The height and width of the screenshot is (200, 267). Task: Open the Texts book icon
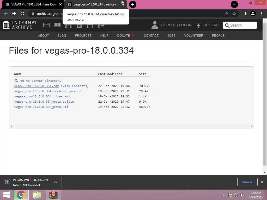(x=57, y=25)
